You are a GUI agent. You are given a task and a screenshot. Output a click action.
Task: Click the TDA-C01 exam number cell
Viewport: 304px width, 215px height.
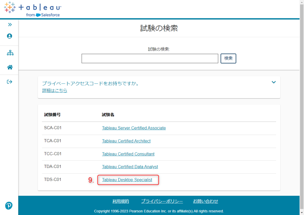tap(53, 166)
